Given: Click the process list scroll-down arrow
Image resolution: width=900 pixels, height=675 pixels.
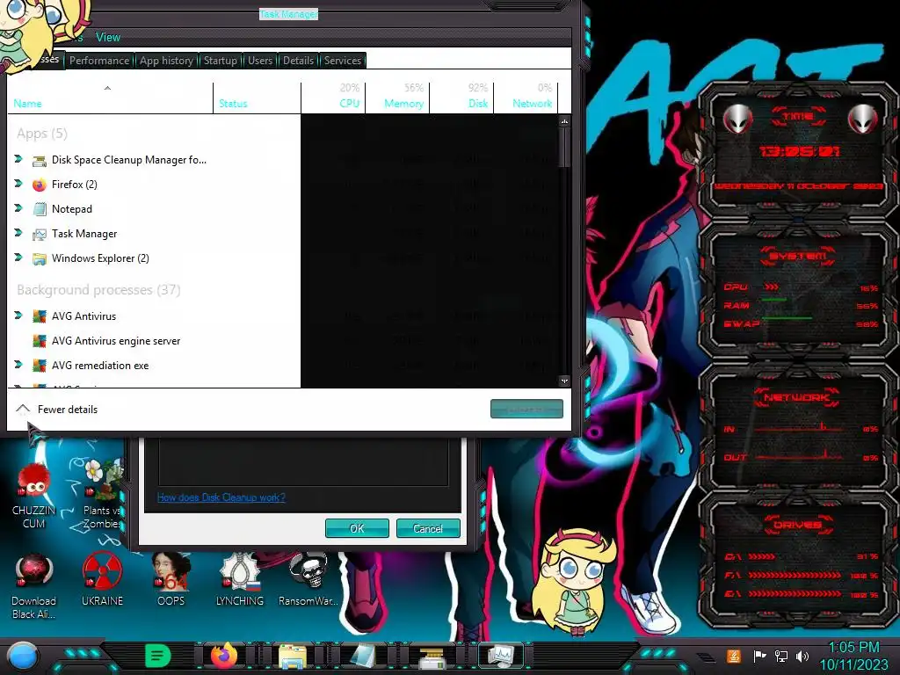Looking at the screenshot, I should pyautogui.click(x=565, y=381).
